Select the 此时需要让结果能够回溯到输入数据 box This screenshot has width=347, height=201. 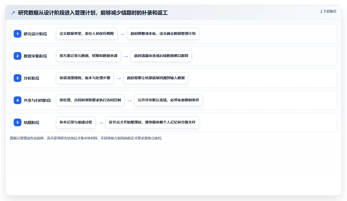coord(156,78)
